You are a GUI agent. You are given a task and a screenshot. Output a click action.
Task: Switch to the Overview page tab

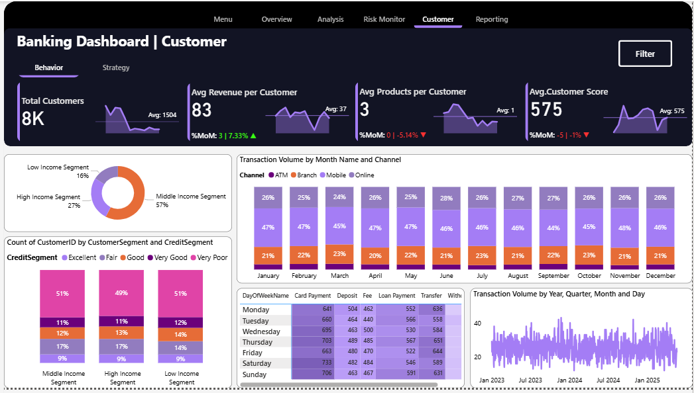tap(276, 19)
